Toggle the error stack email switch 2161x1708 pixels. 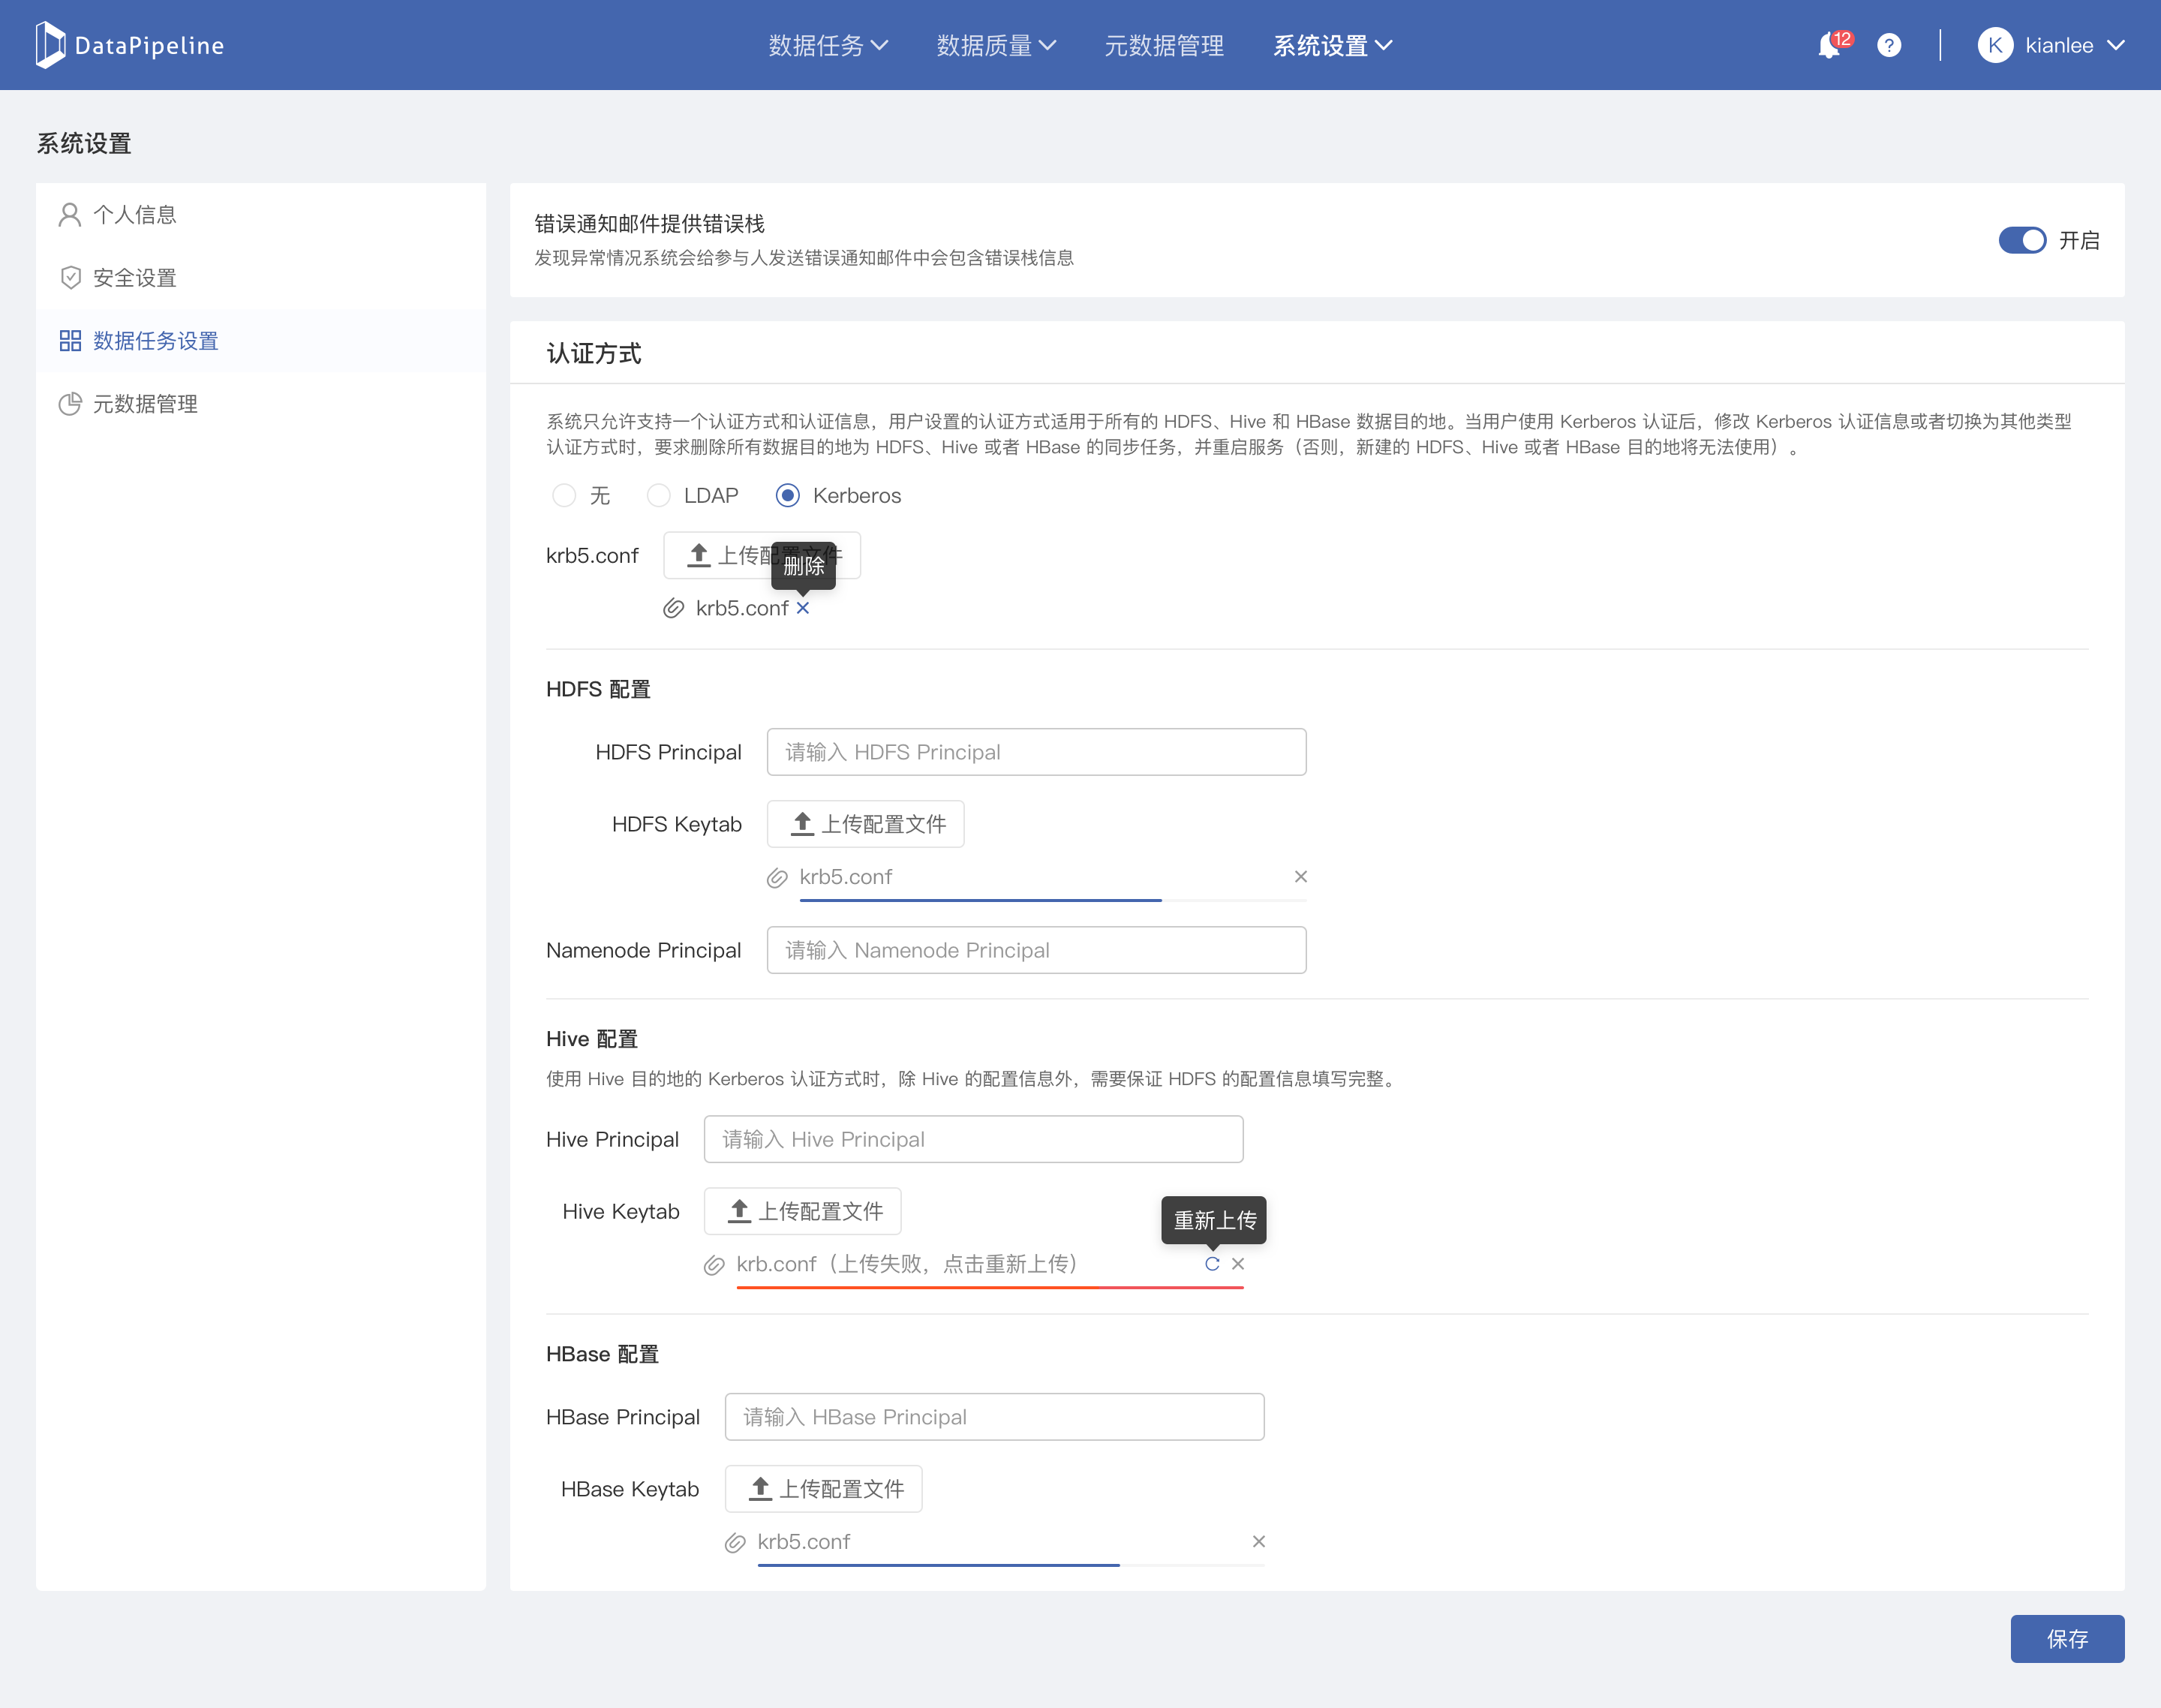(2022, 241)
